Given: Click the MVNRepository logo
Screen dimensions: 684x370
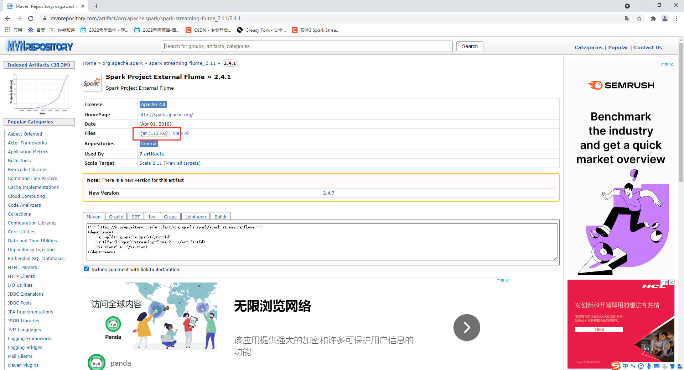Looking at the screenshot, I should 39,46.
